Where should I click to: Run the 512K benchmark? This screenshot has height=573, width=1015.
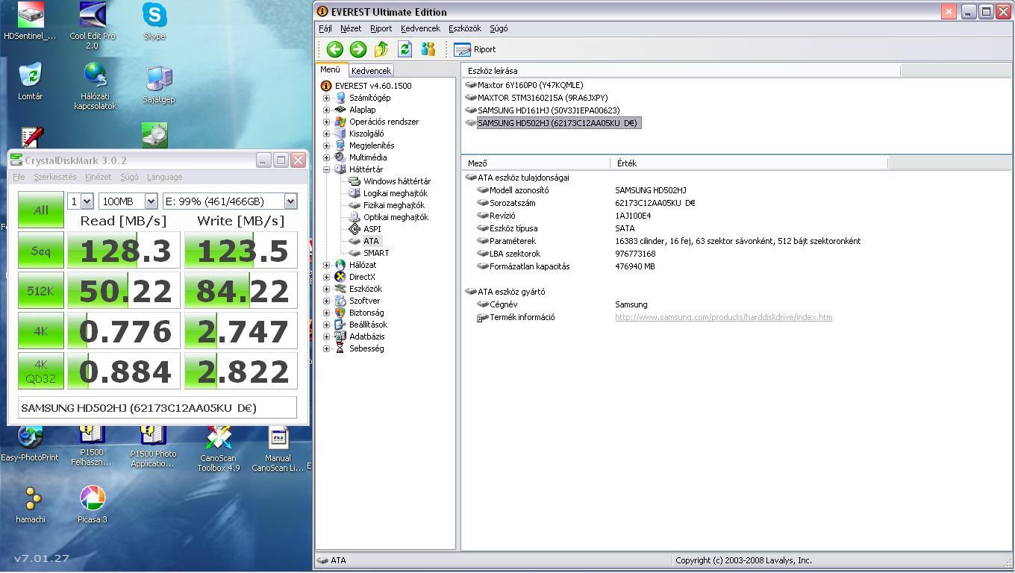[x=41, y=291]
